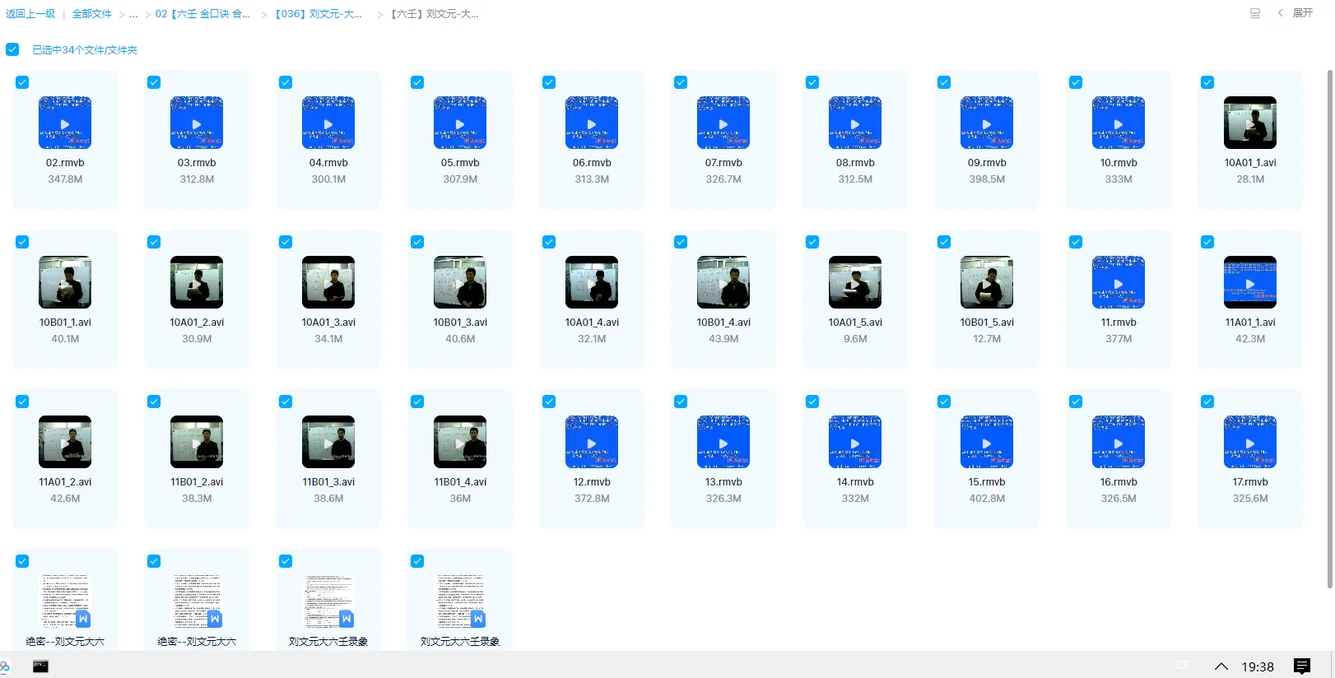
Task: Uncheck the 10A01_1.avi checkbox
Action: click(x=1207, y=82)
